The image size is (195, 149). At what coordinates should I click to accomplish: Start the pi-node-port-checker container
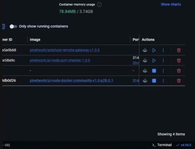point(154,61)
